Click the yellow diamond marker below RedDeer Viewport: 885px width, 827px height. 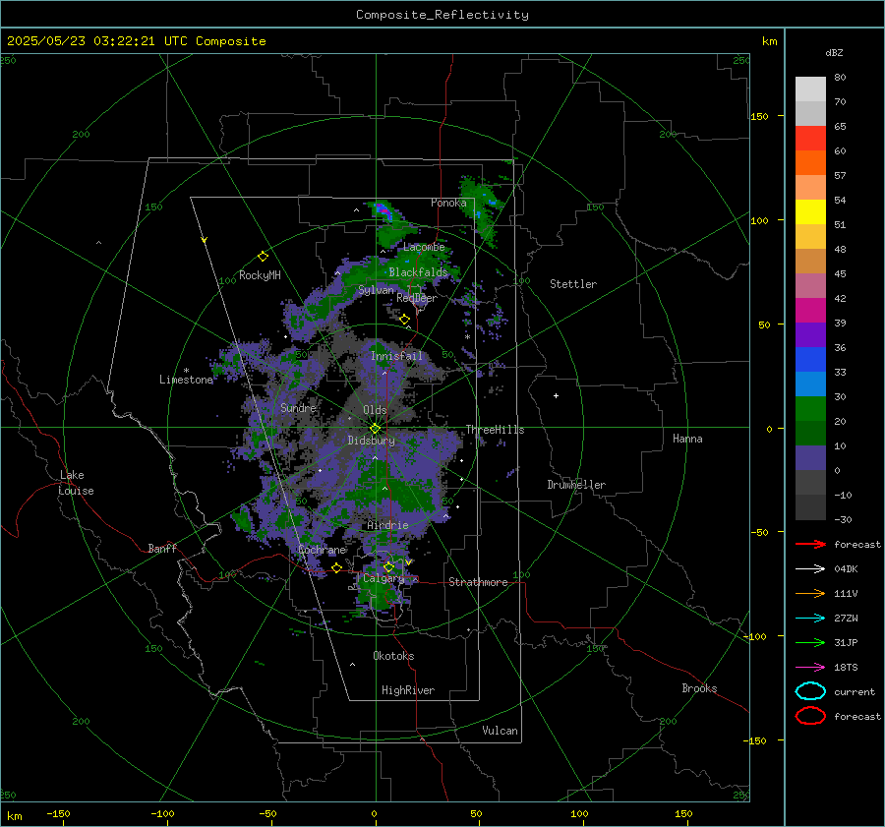click(x=404, y=320)
